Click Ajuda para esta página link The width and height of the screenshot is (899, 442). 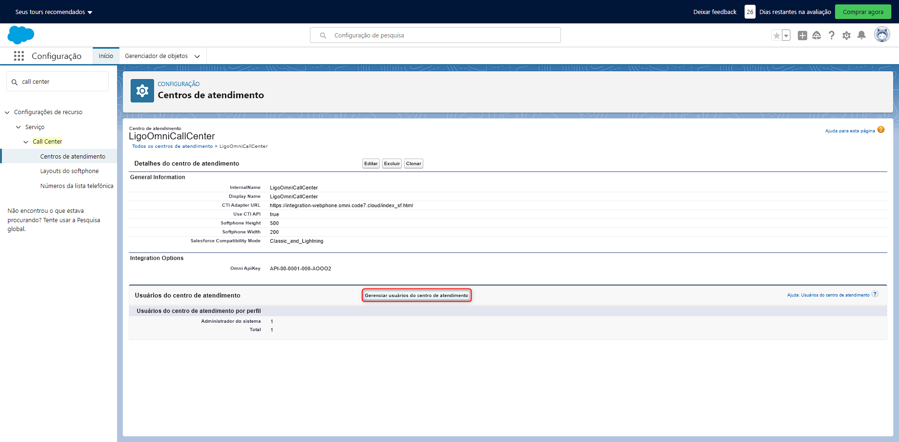pyautogui.click(x=850, y=131)
